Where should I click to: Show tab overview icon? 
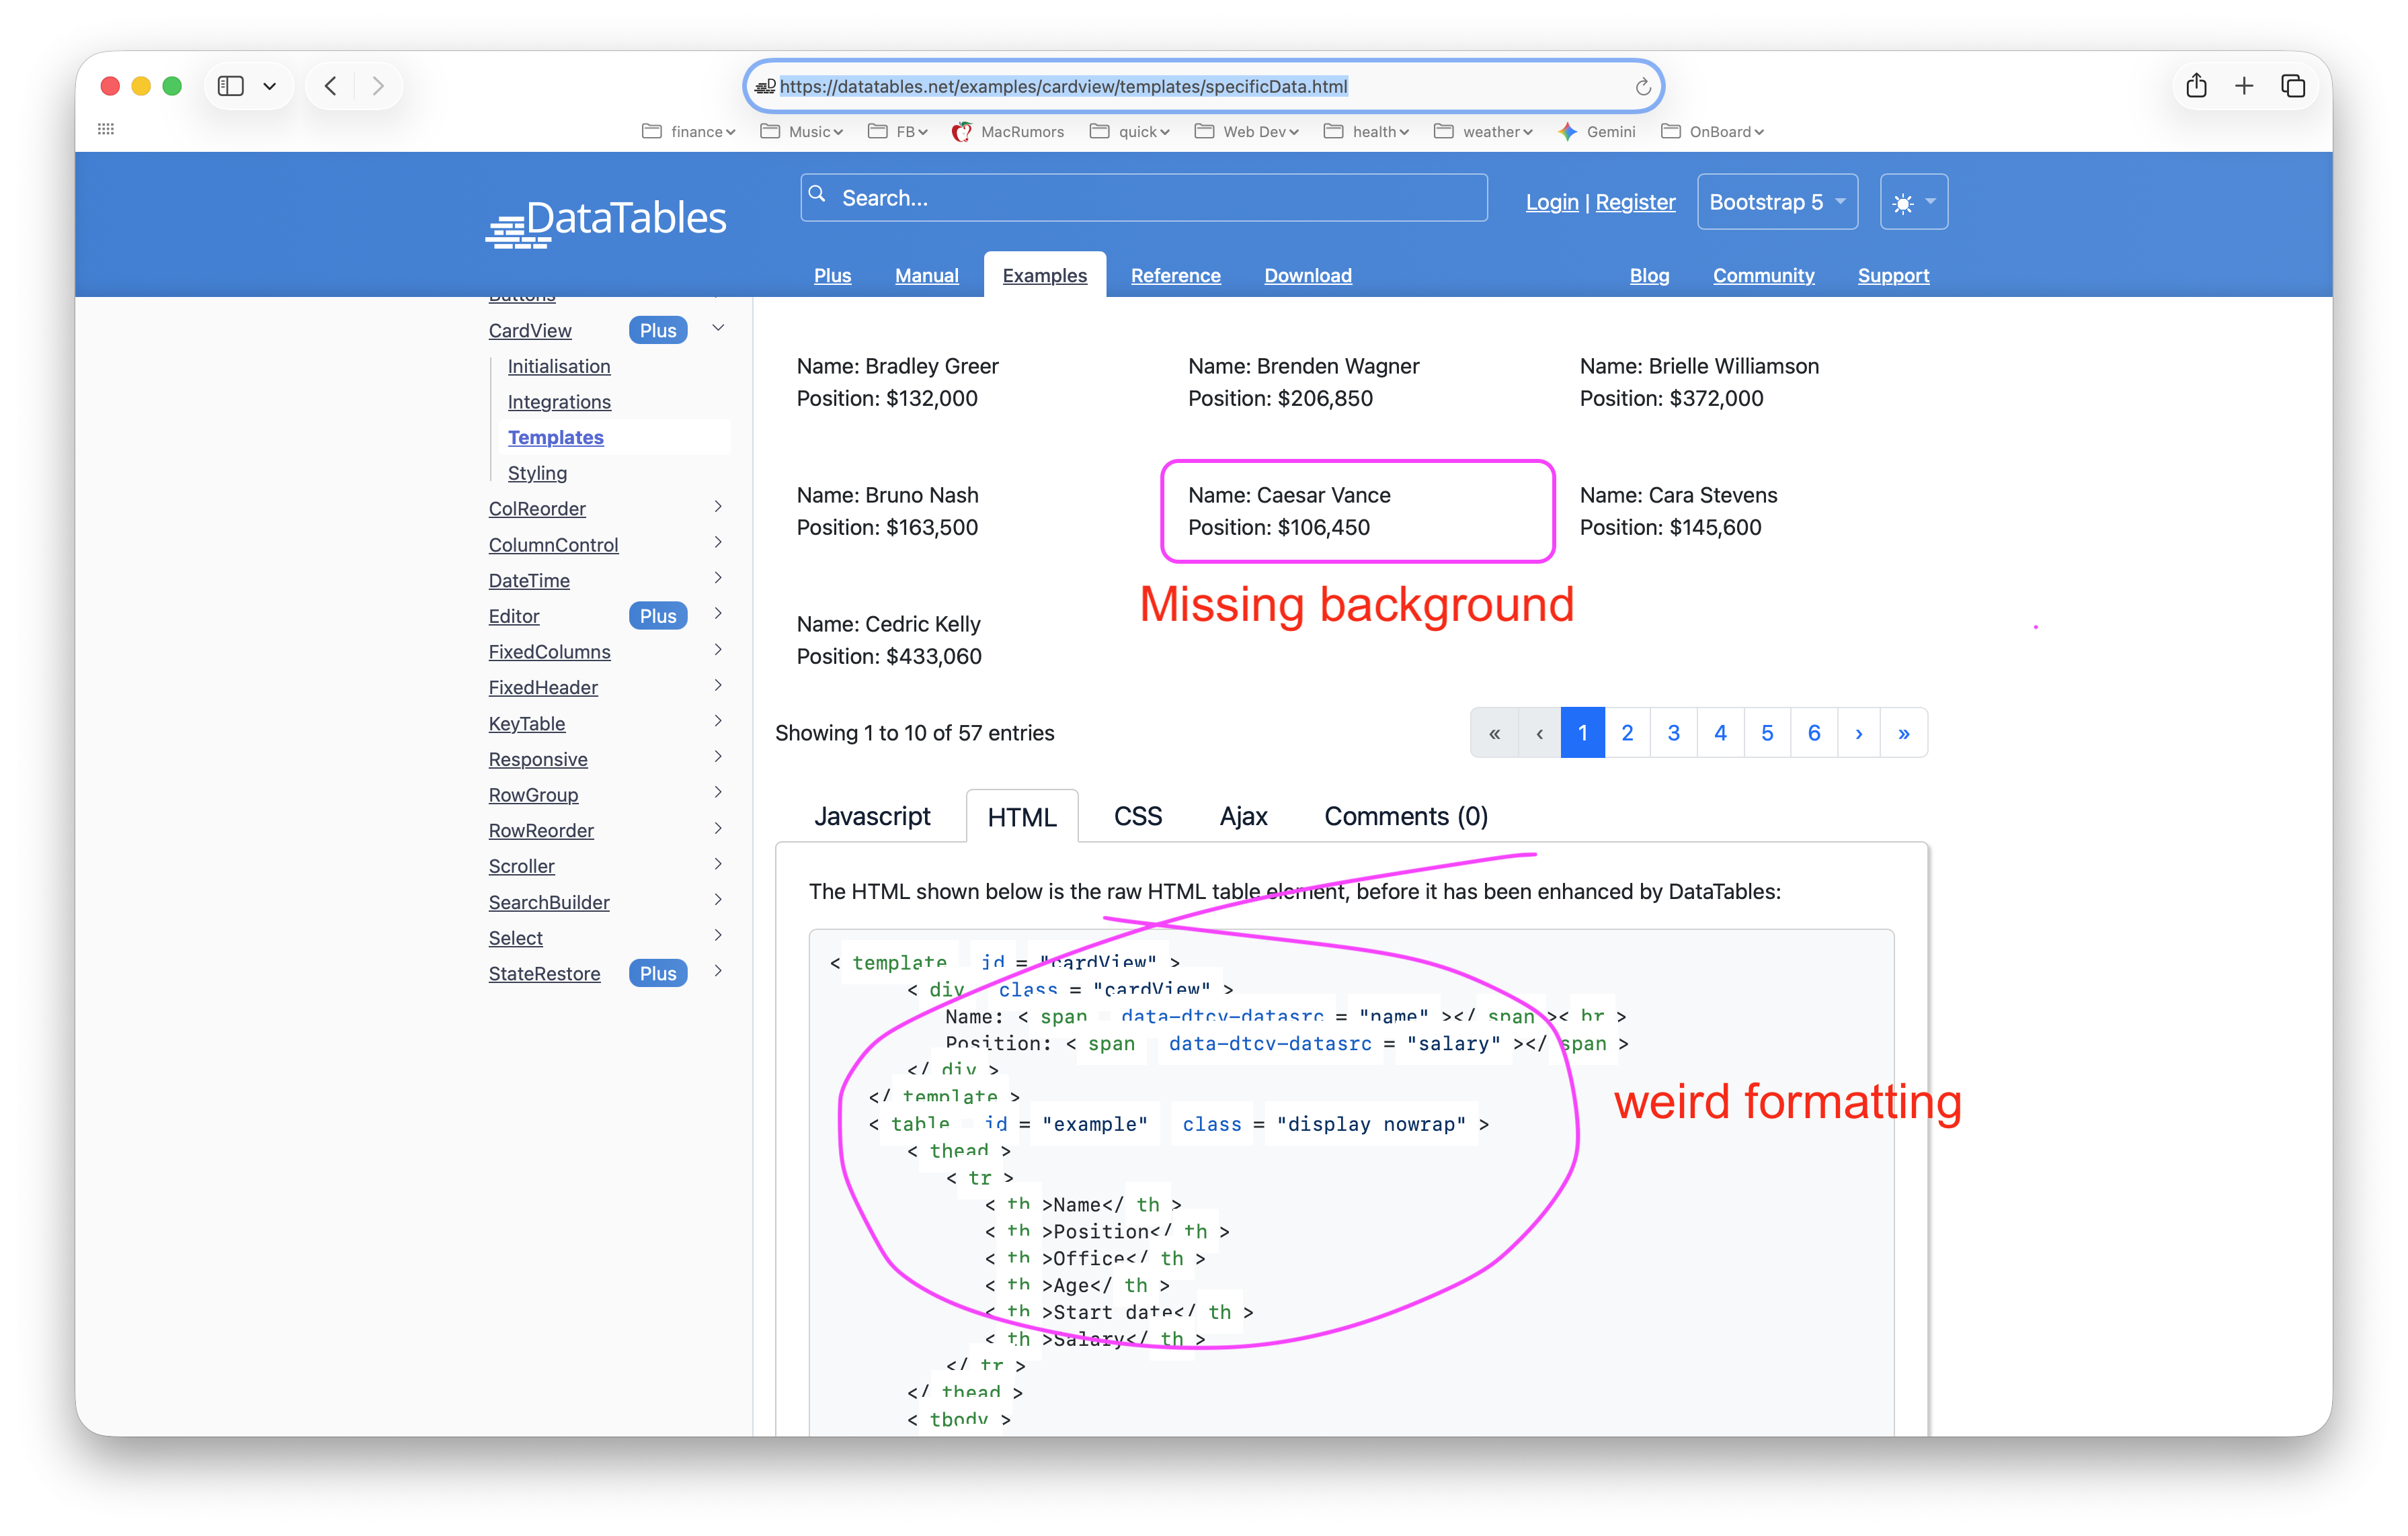pos(2293,86)
